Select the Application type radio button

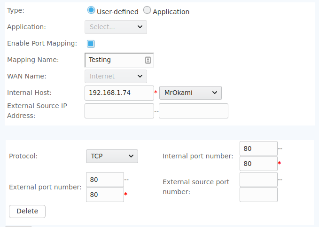147,10
